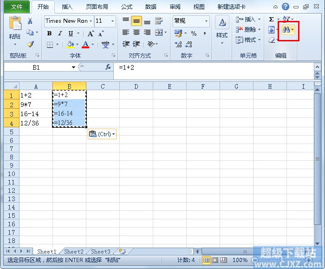Screen dimensions: 325x269
Task: Switch to the 插入 ribbon tab
Action: [x=67, y=7]
